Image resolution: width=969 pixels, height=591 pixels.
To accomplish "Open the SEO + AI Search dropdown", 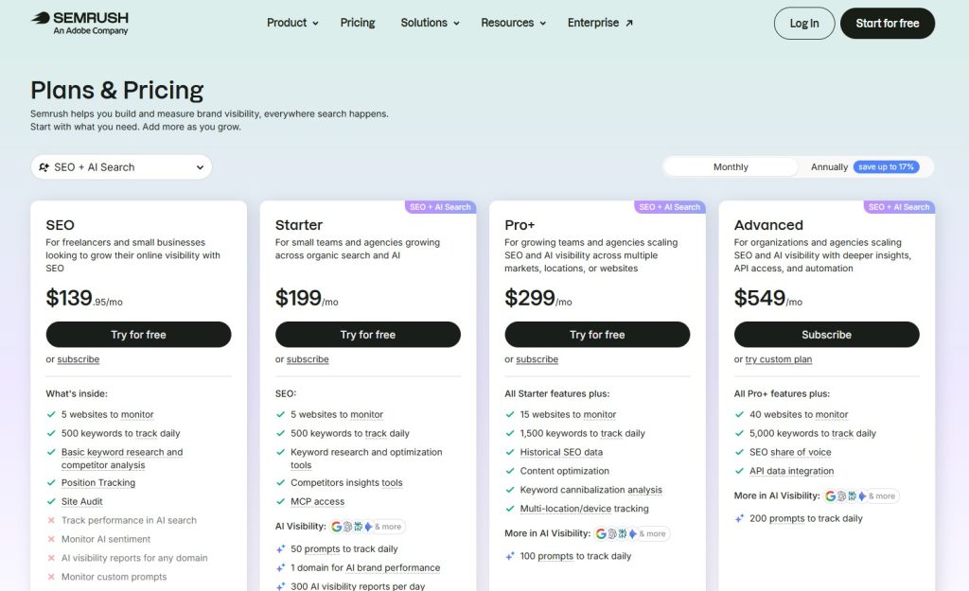I will click(x=121, y=167).
